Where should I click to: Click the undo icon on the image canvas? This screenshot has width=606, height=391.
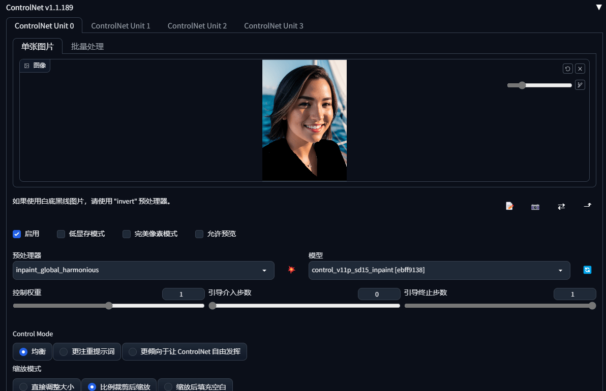(567, 69)
